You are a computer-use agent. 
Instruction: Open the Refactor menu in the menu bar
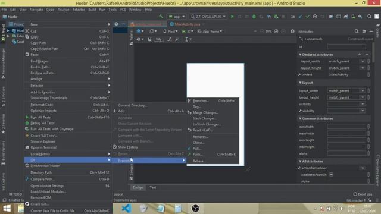click(x=79, y=10)
